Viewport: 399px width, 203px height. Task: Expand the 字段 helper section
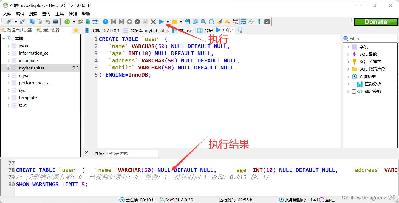tap(348, 47)
